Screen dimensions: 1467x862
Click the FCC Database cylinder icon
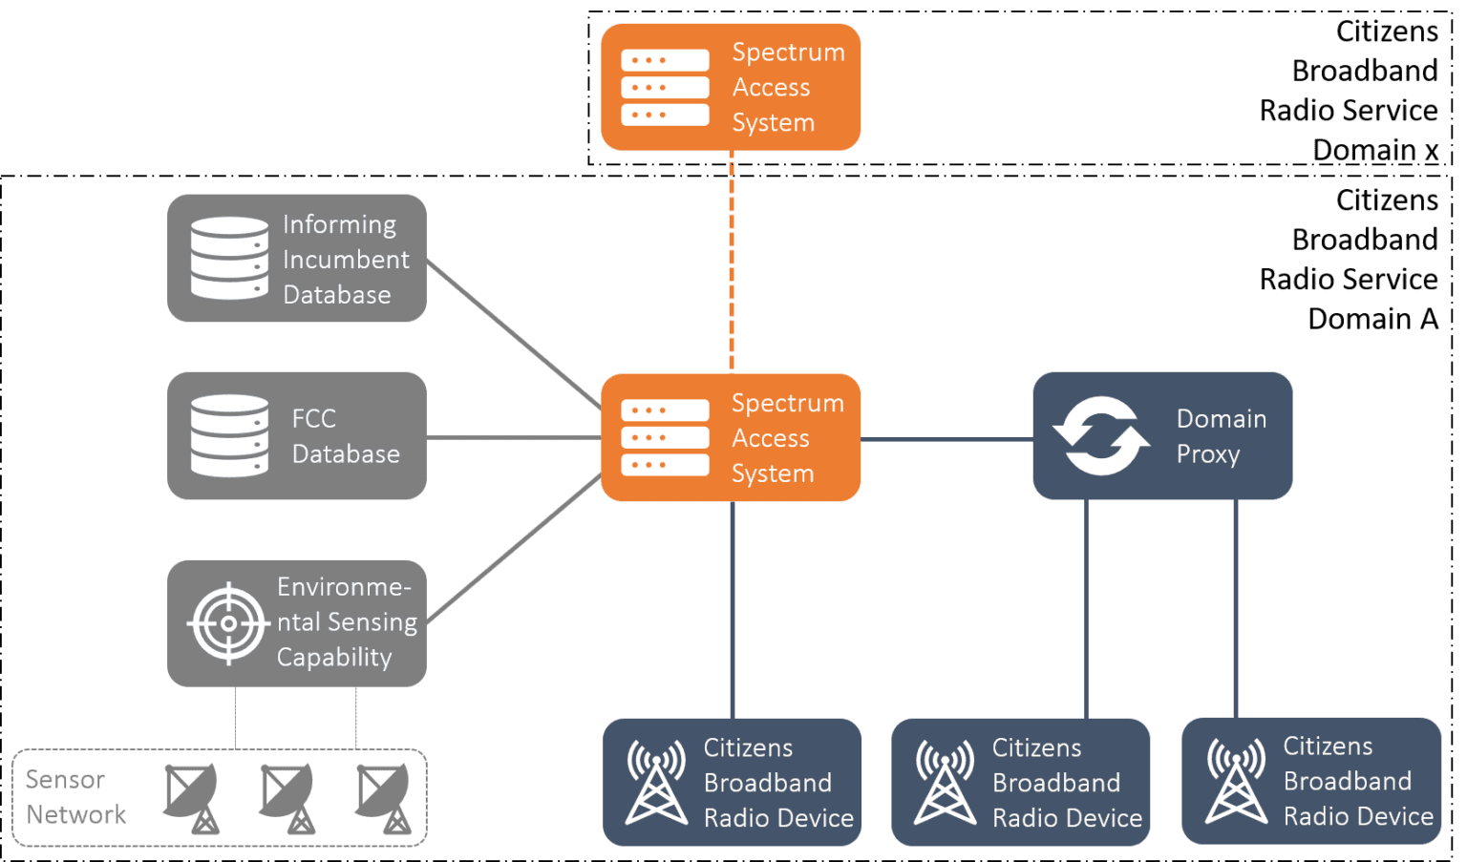[x=229, y=435]
